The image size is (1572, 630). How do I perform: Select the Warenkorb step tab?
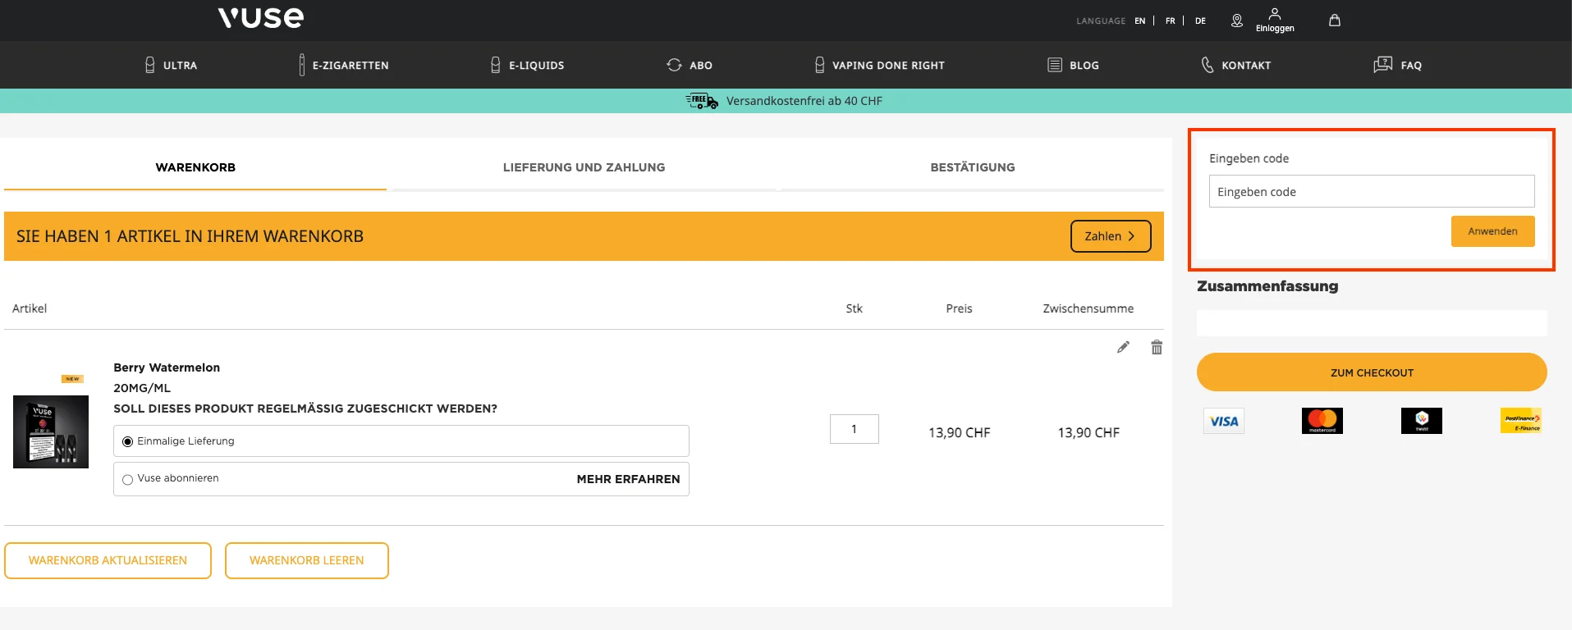click(x=195, y=167)
